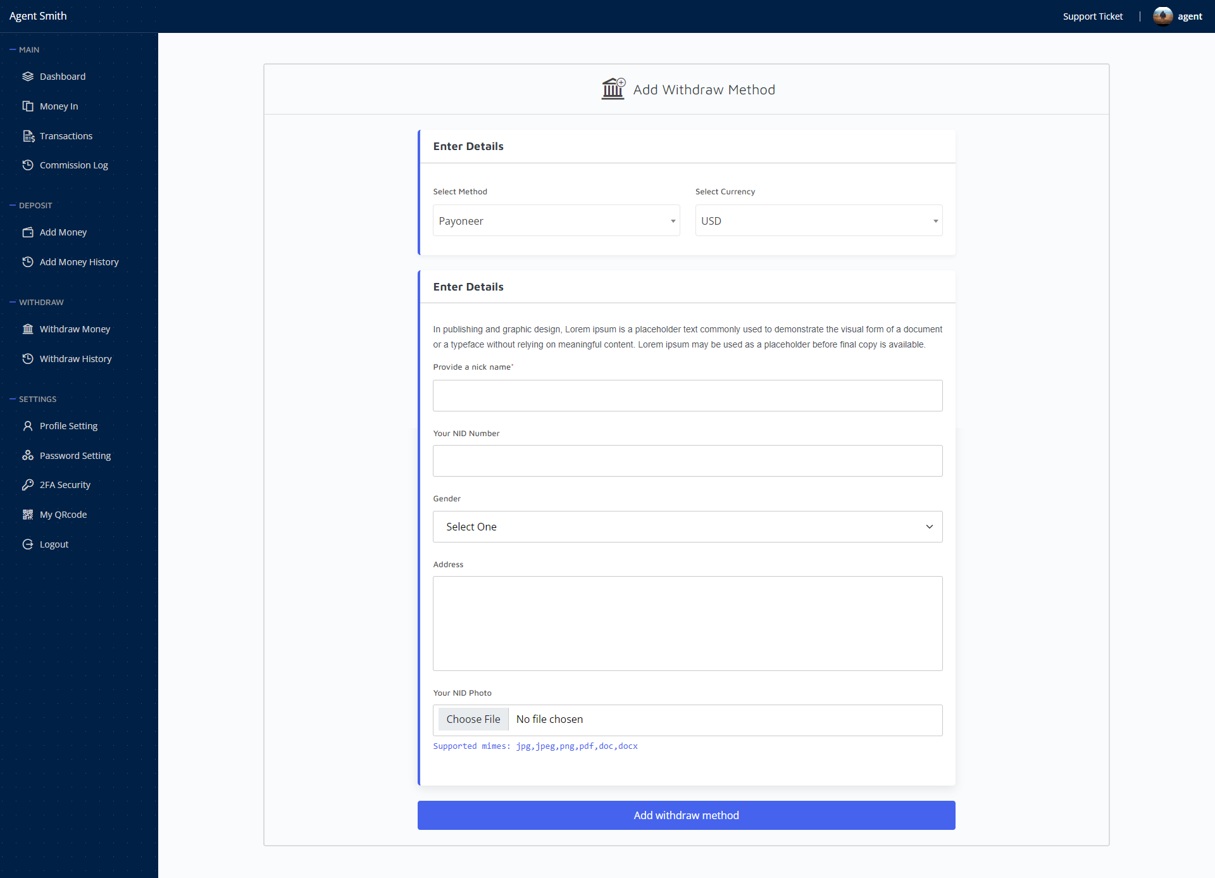Click the 2FA Security key icon
Viewport: 1215px width, 878px height.
tap(28, 485)
